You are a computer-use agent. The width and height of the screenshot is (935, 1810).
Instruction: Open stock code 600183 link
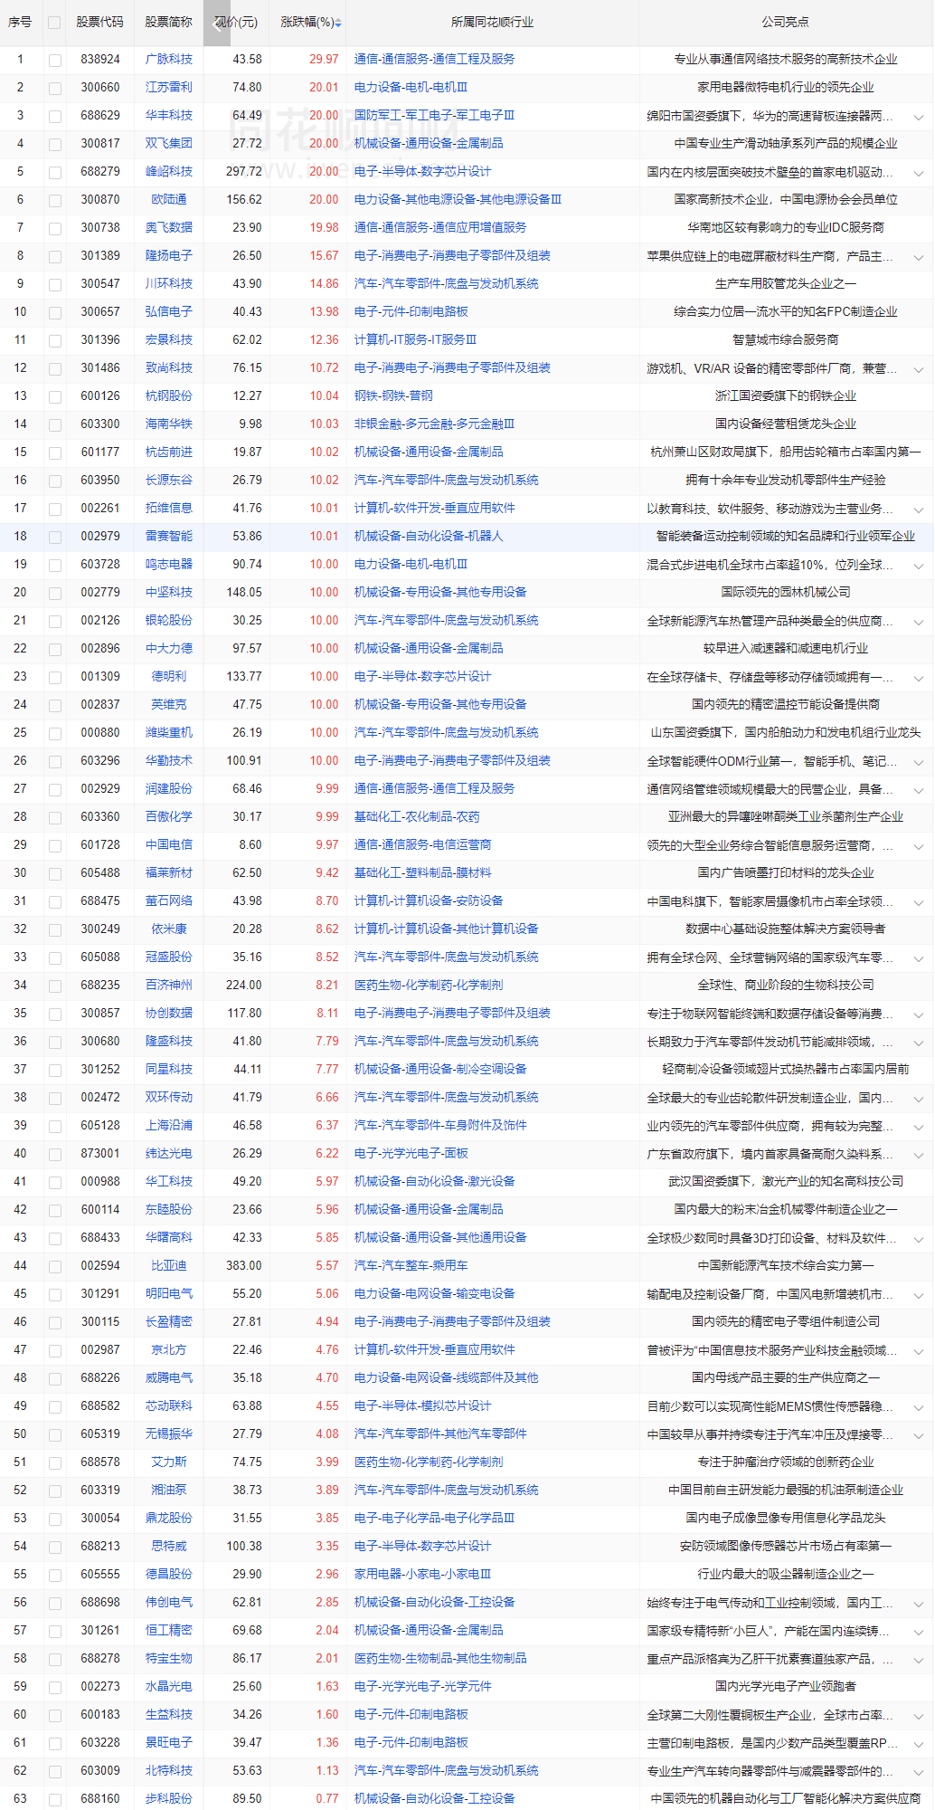pos(100,1714)
